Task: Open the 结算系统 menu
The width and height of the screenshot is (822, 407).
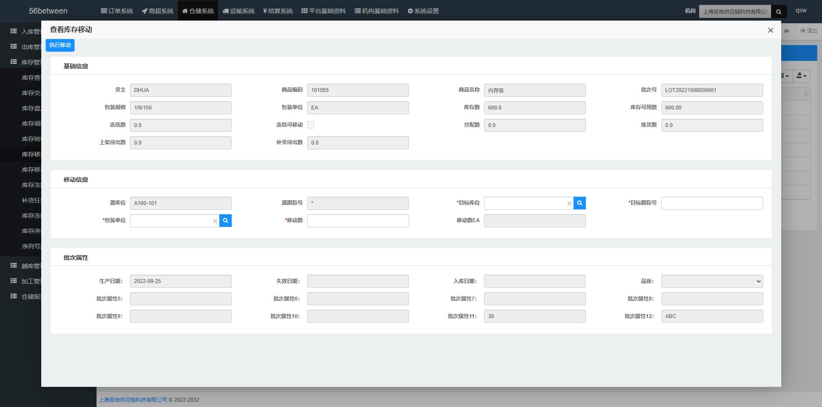Action: (278, 11)
